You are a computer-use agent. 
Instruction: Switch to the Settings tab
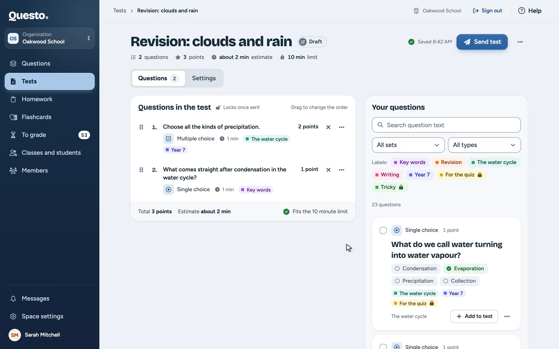(204, 78)
